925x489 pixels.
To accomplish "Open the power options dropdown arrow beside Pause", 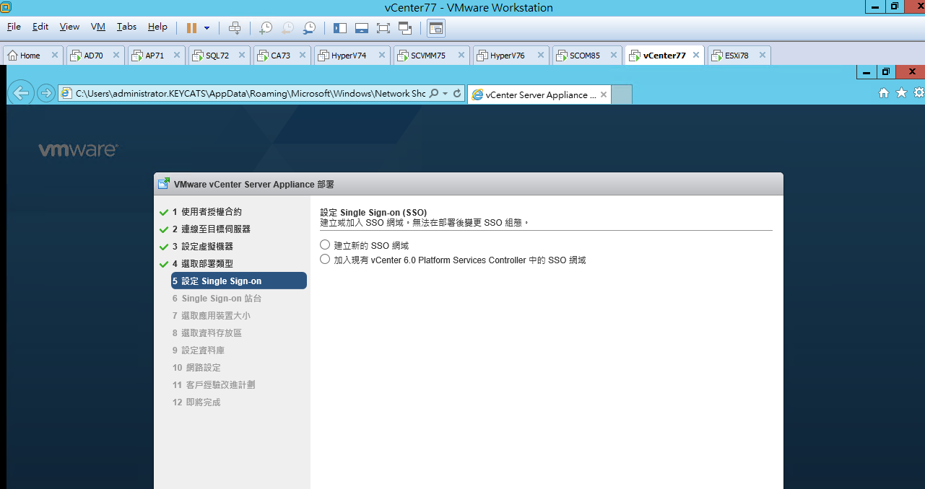I will tap(207, 28).
